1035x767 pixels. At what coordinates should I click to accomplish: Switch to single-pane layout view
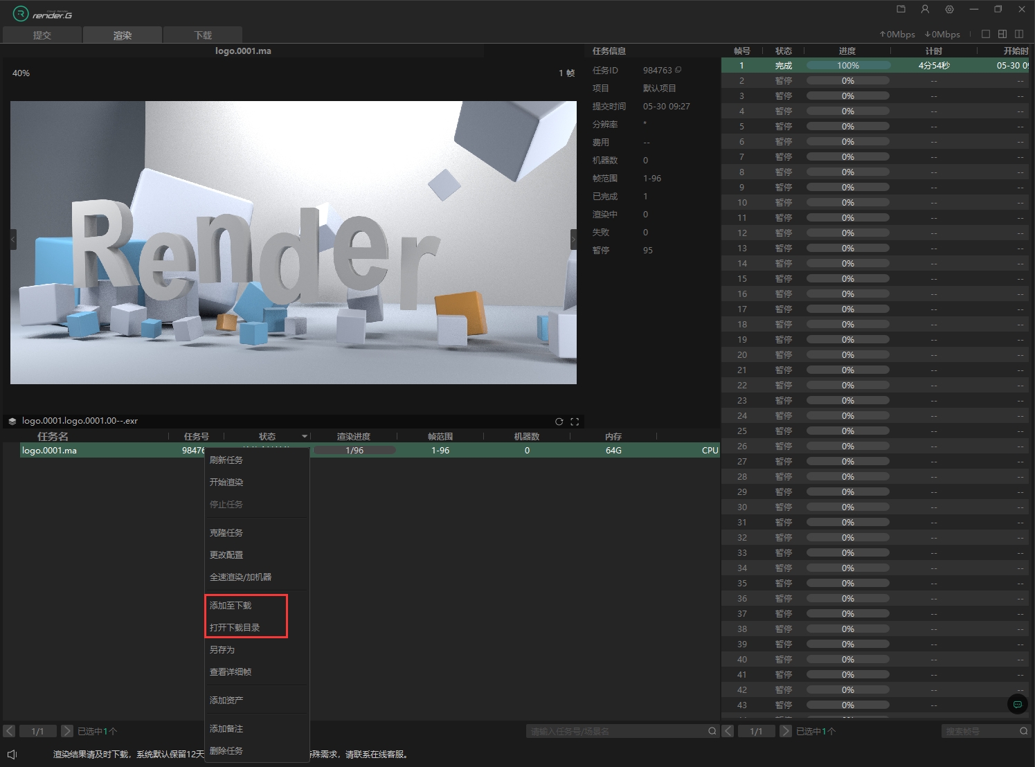pos(986,34)
